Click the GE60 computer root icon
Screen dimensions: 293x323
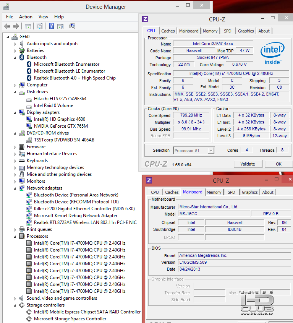[x=15, y=37]
